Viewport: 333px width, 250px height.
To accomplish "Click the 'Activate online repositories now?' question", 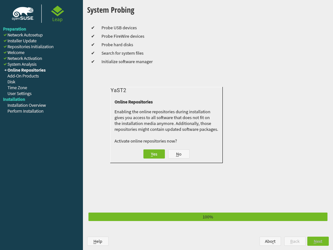I will point(146,141).
